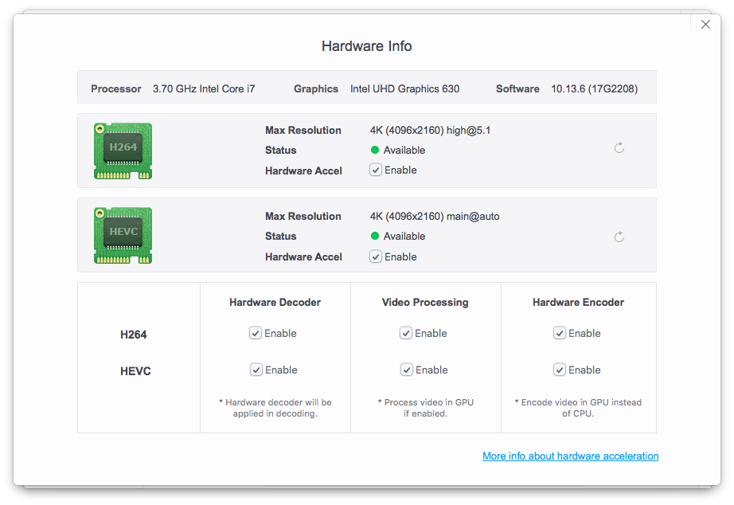Click the Software label
The image size is (734, 505).
click(517, 88)
